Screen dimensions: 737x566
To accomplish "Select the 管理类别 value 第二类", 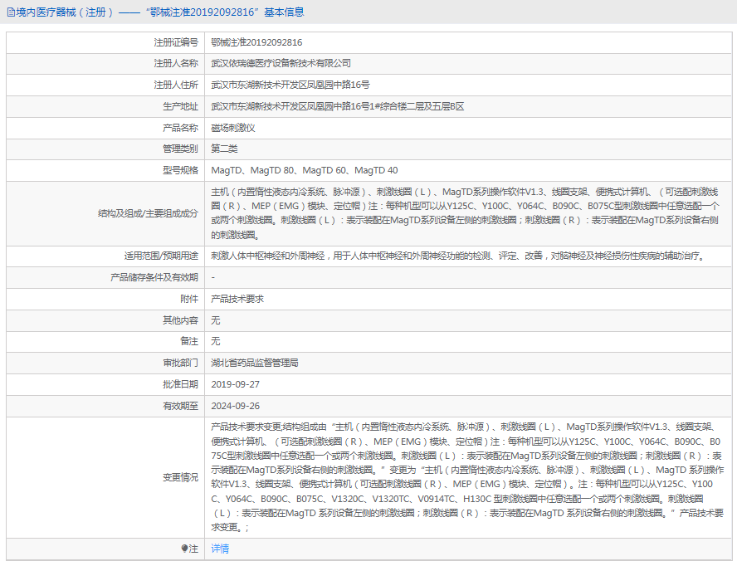I will 223,149.
